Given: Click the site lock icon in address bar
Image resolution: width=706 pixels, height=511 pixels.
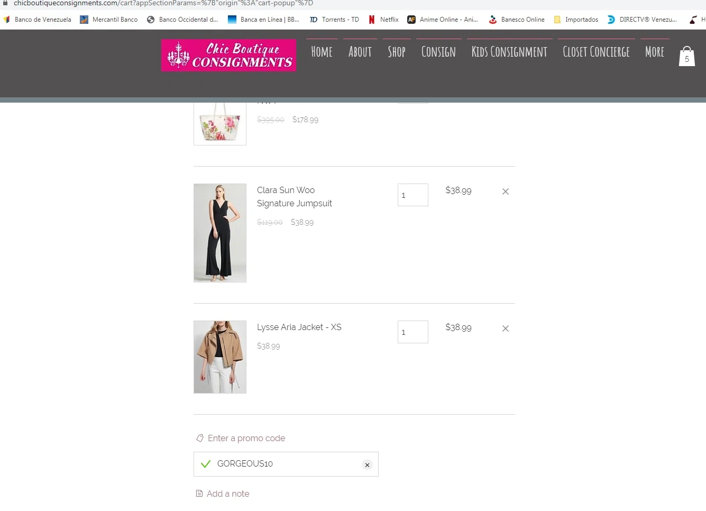Looking at the screenshot, I should (x=5, y=3).
